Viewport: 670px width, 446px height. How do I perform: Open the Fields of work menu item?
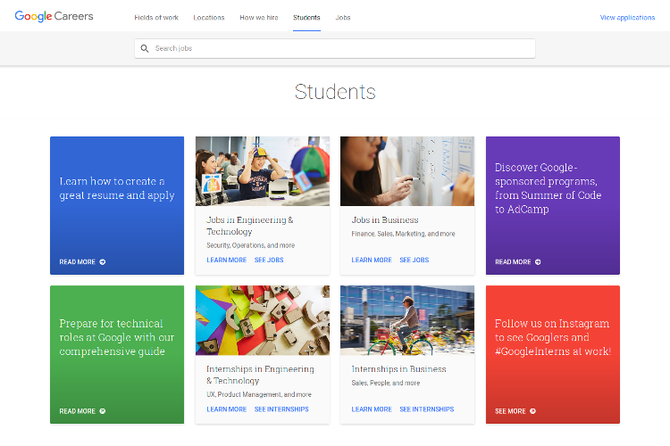pyautogui.click(x=156, y=18)
